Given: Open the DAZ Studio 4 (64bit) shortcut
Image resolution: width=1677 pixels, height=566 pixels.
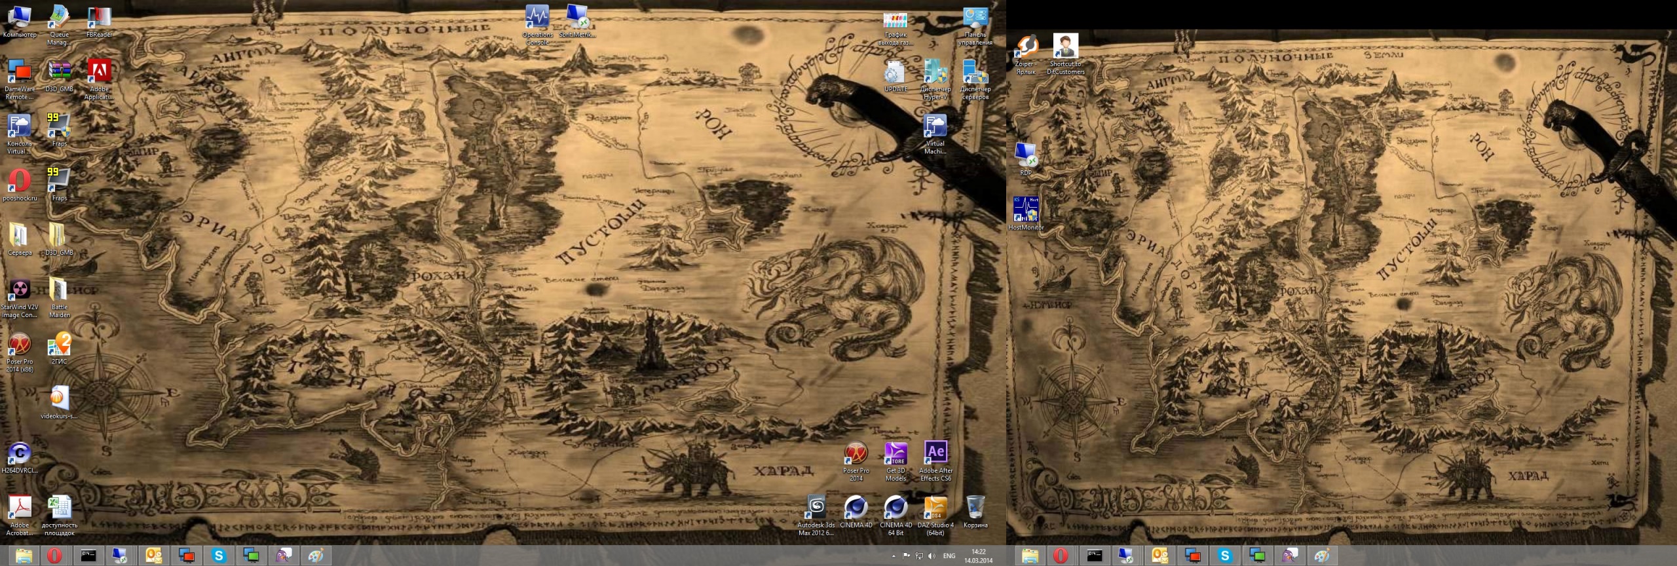Looking at the screenshot, I should (x=935, y=516).
